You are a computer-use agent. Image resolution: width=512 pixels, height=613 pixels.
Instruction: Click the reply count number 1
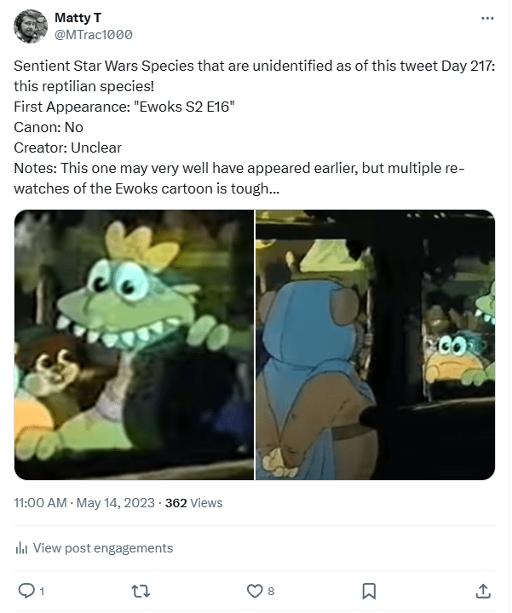click(41, 590)
